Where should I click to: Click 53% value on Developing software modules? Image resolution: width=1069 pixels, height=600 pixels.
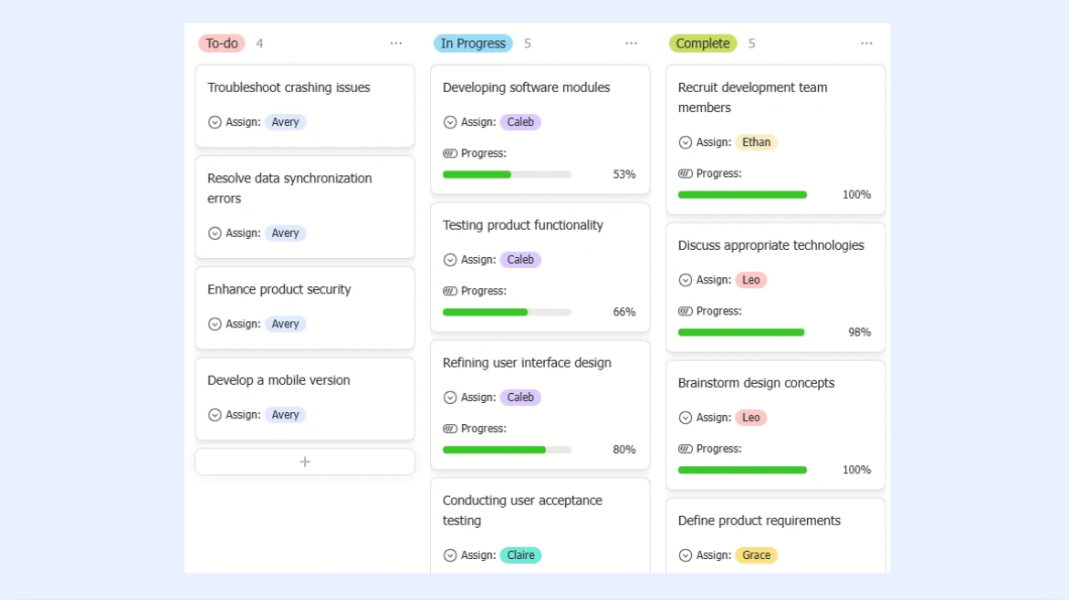(624, 174)
